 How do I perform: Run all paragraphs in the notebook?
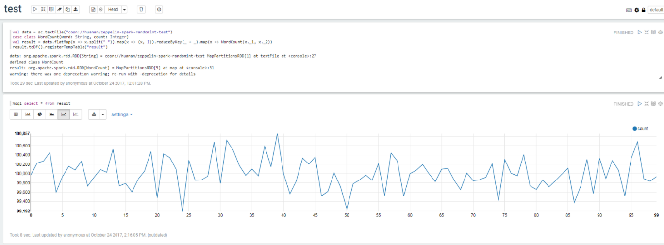coord(35,9)
